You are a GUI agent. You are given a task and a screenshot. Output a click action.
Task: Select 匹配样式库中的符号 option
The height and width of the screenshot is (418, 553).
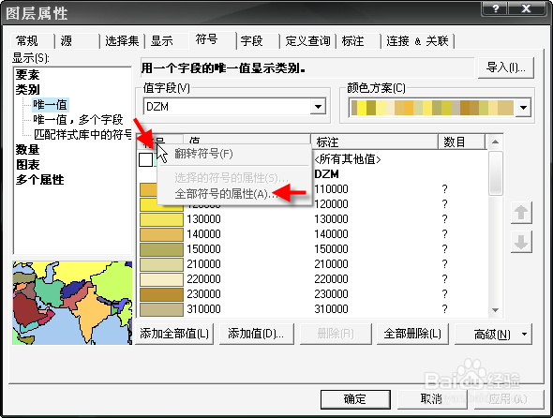pos(82,134)
